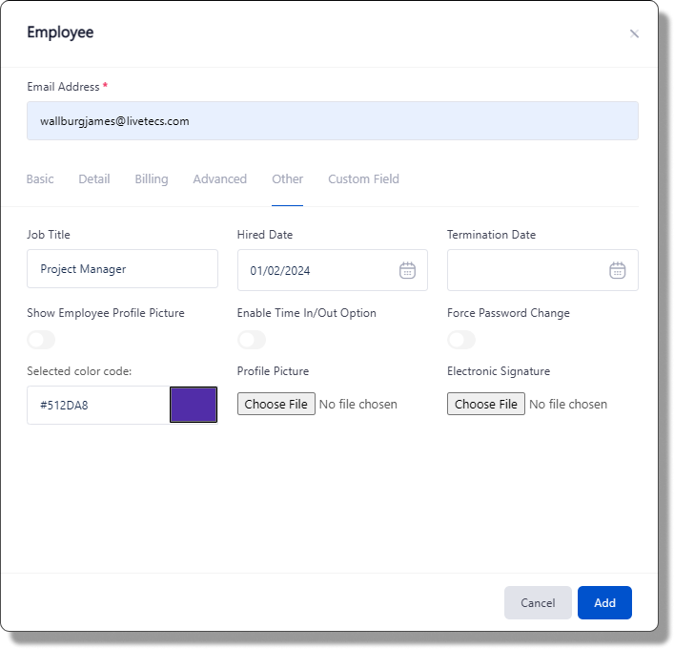Click the Hired Date field 01/02/2024

click(x=333, y=270)
